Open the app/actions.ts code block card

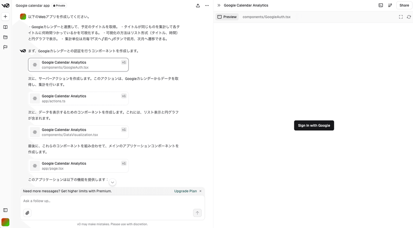coord(78,99)
